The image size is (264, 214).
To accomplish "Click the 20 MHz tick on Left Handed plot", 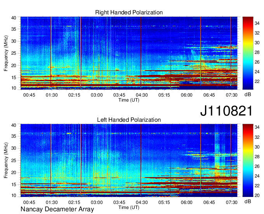I will 14,173.
